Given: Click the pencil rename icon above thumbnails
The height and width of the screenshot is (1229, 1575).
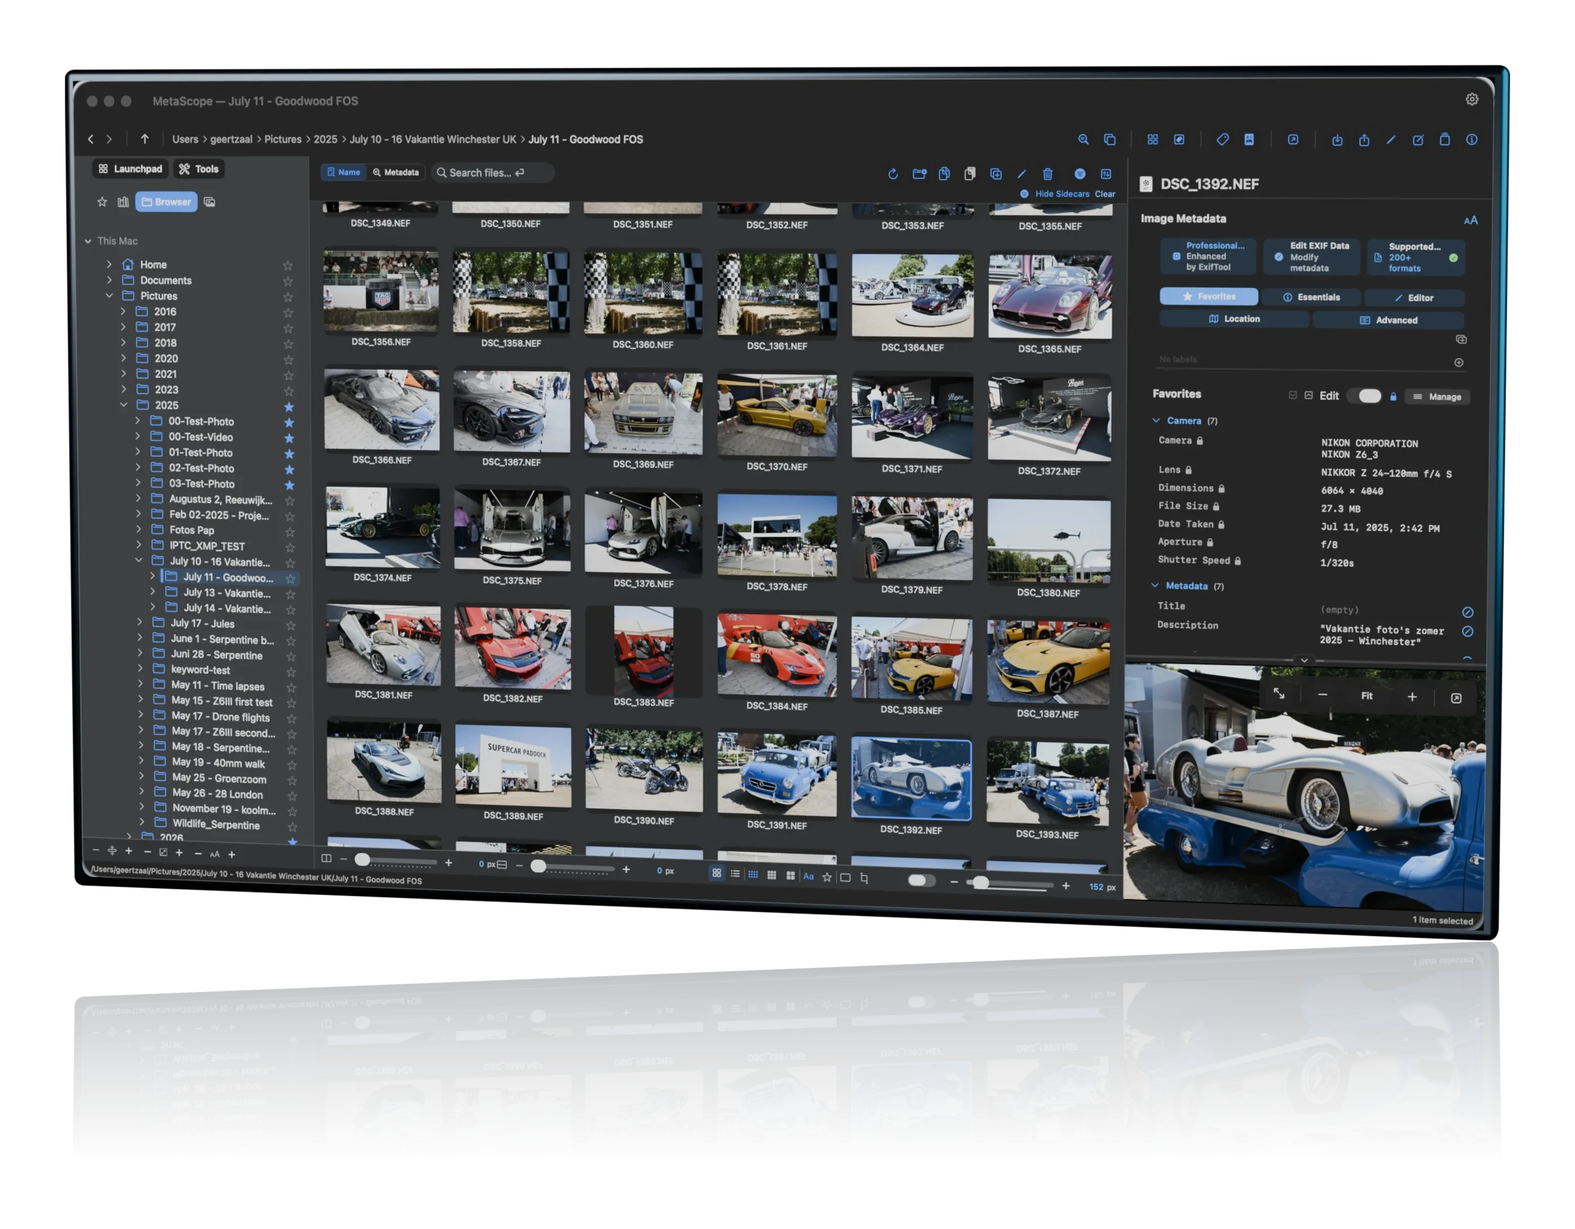Looking at the screenshot, I should [1021, 174].
